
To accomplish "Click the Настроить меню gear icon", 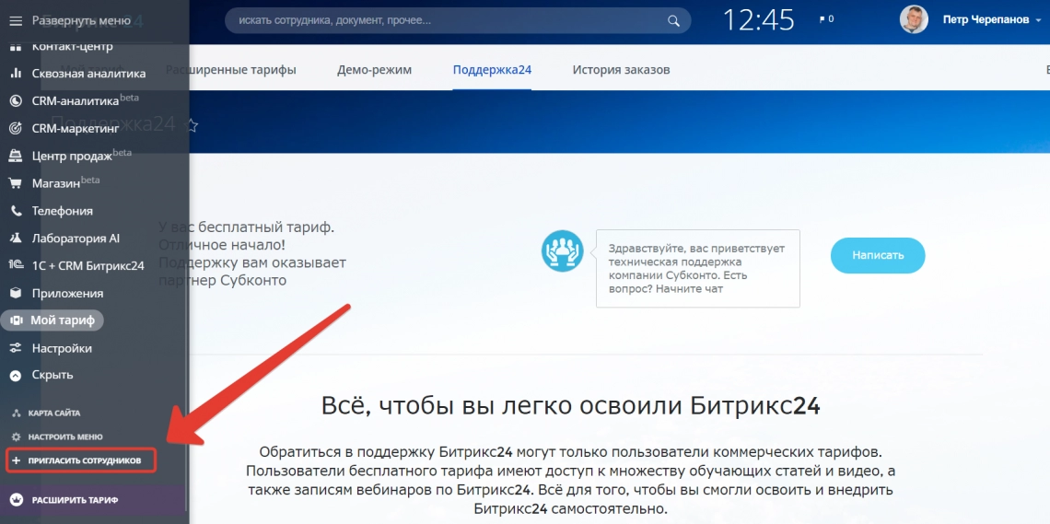I will [16, 437].
